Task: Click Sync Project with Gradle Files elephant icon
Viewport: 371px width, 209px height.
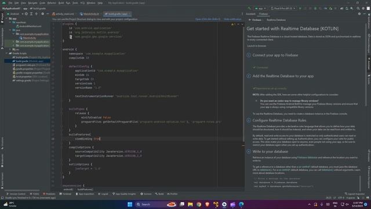Action: tap(341, 8)
